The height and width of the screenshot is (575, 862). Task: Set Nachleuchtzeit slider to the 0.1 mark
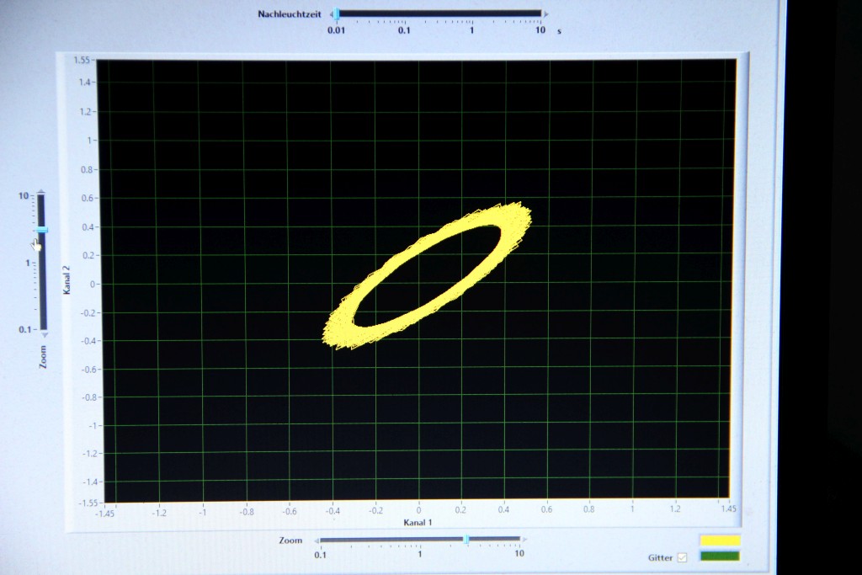[404, 13]
